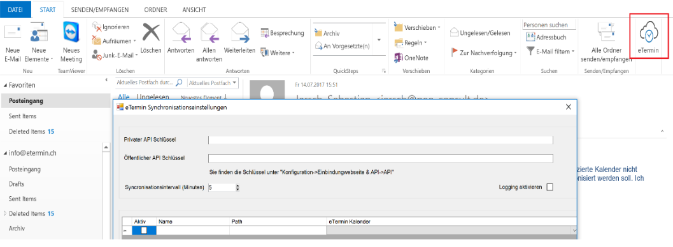
Task: Forward message with Weiterleiten
Action: (x=239, y=39)
